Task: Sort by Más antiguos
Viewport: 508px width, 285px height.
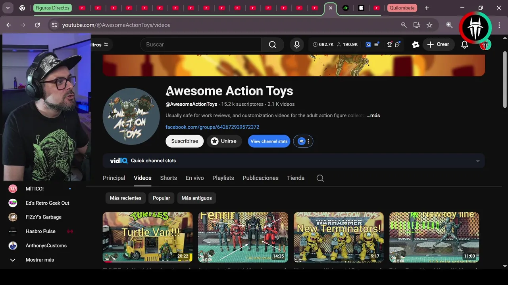Action: 197,198
